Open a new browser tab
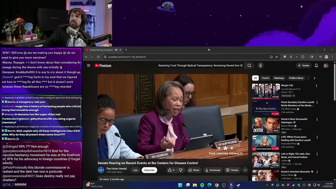 point(126,50)
